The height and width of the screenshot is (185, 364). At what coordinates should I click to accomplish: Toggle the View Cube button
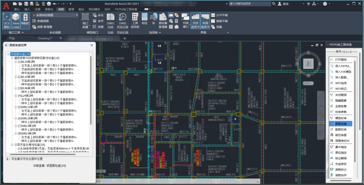(16, 20)
